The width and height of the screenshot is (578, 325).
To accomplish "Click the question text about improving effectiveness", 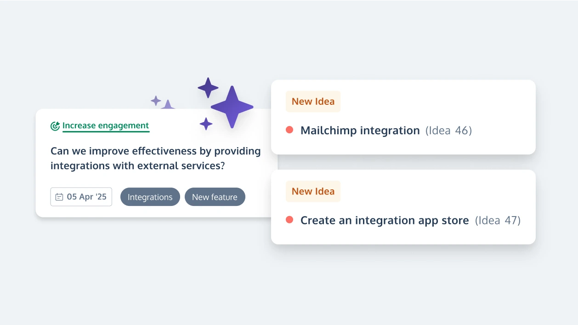I will pos(156,158).
